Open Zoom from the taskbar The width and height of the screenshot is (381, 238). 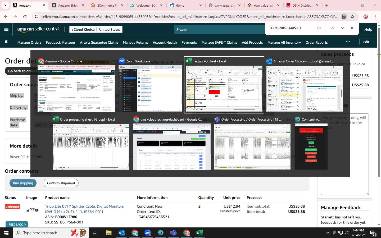click(x=148, y=233)
